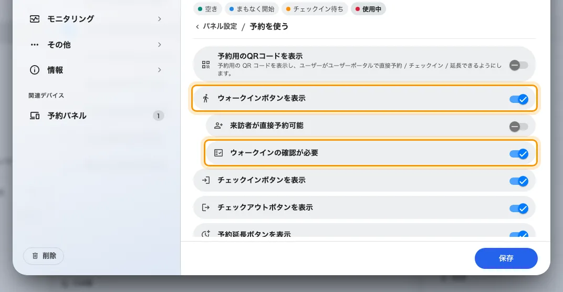Viewport: 563px width, 292px height.
Task: Click the confirmation checklist icon
Action: [218, 153]
